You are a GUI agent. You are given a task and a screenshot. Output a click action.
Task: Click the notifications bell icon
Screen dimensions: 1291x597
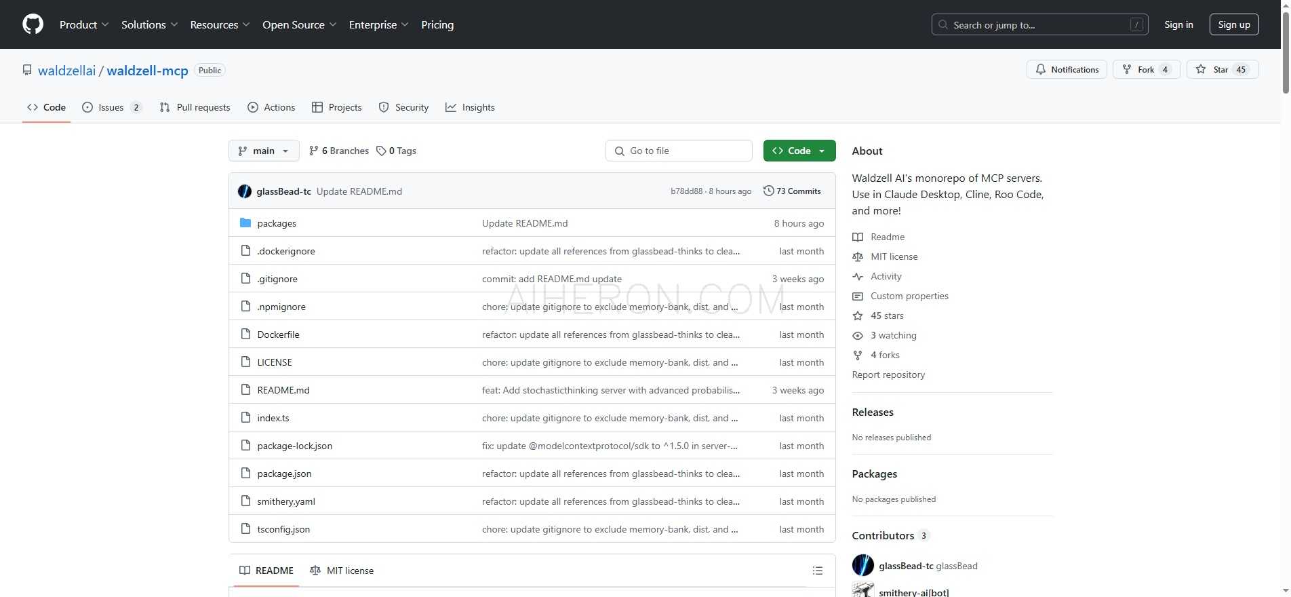tap(1041, 69)
